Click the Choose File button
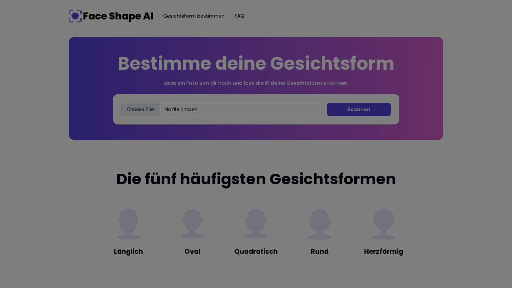The height and width of the screenshot is (288, 512). point(140,109)
